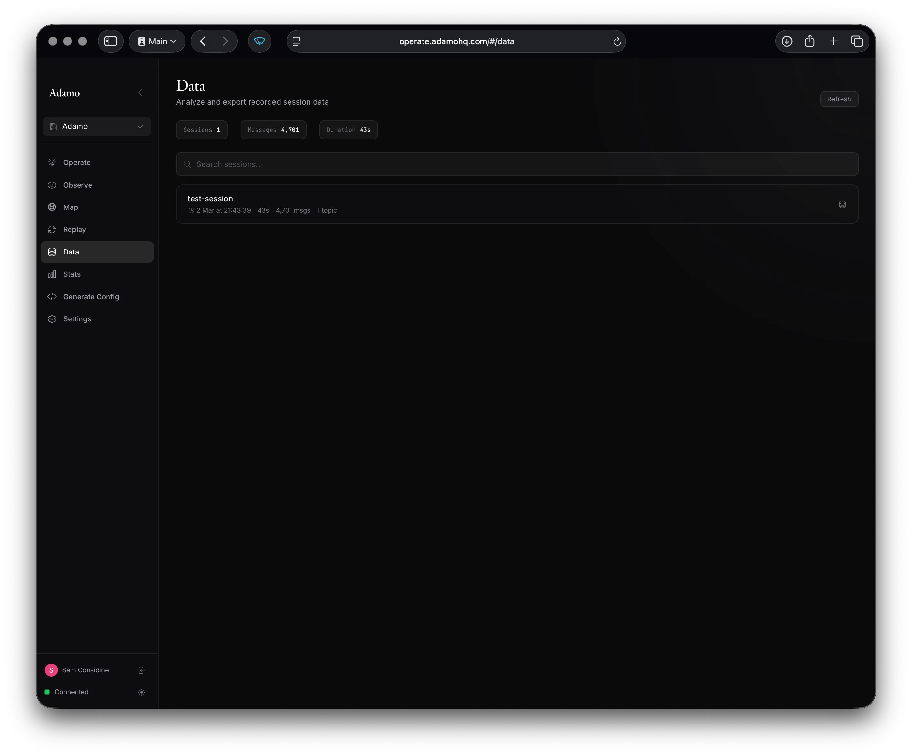Viewport: 912px width, 756px height.
Task: Open the Adamo organization selector
Action: pyautogui.click(x=97, y=126)
